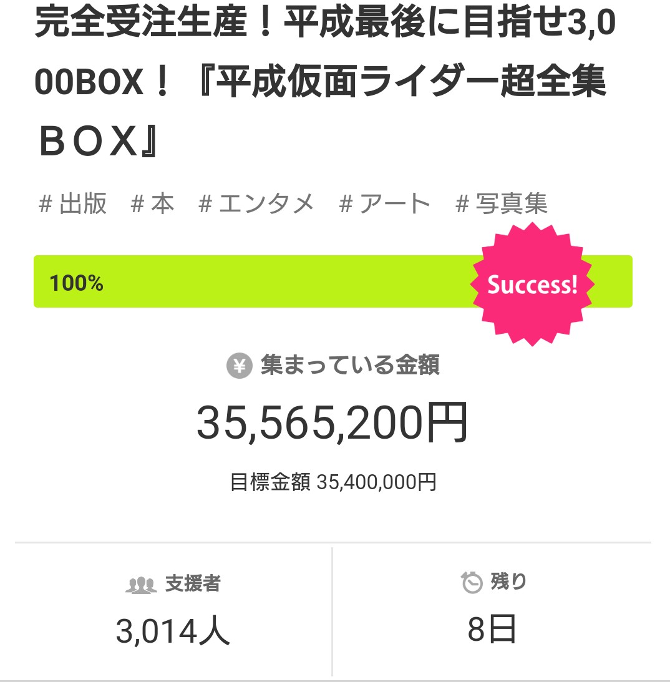670x682 pixels.
Task: Click the yen coin icon
Action: point(239,366)
